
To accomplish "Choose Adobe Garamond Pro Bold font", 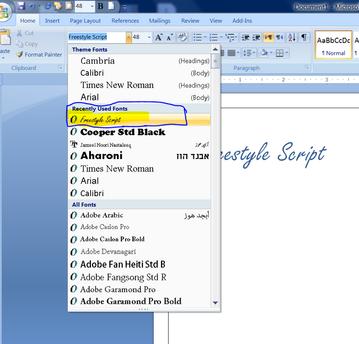I will [139, 301].
